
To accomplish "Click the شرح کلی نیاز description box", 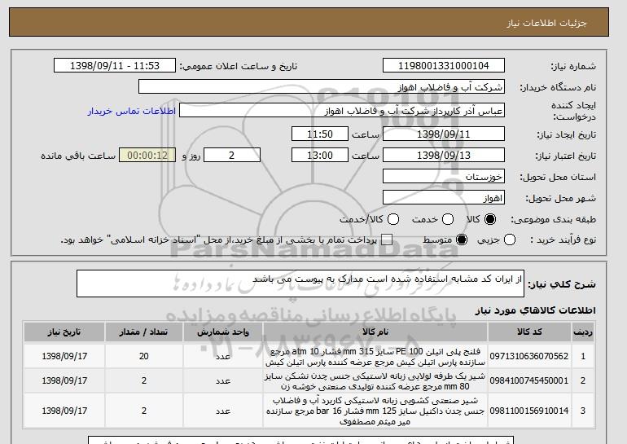I will click(x=300, y=284).
